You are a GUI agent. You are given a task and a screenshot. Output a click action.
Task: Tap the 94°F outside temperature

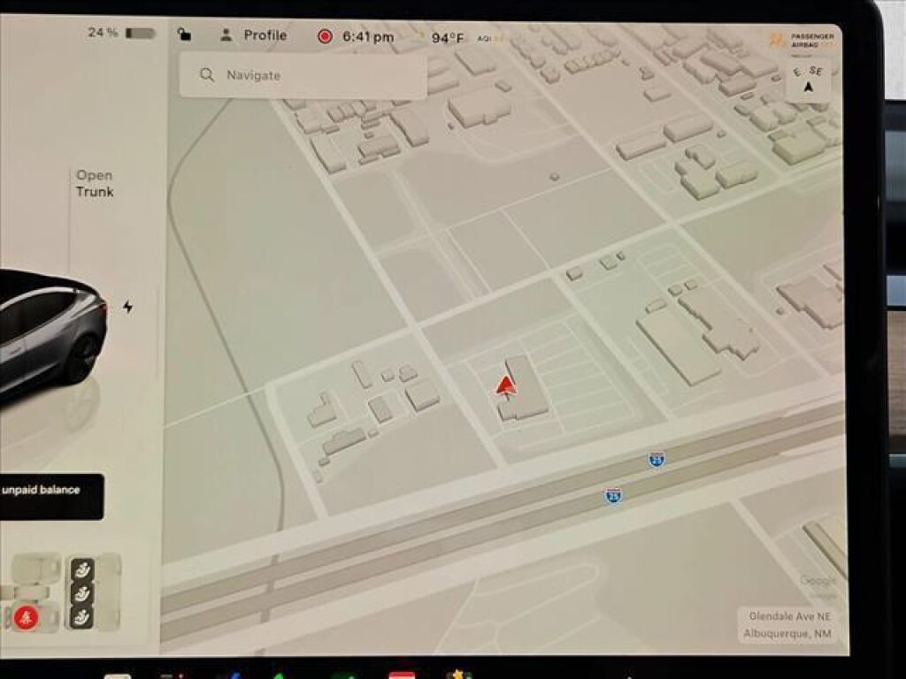click(x=447, y=38)
